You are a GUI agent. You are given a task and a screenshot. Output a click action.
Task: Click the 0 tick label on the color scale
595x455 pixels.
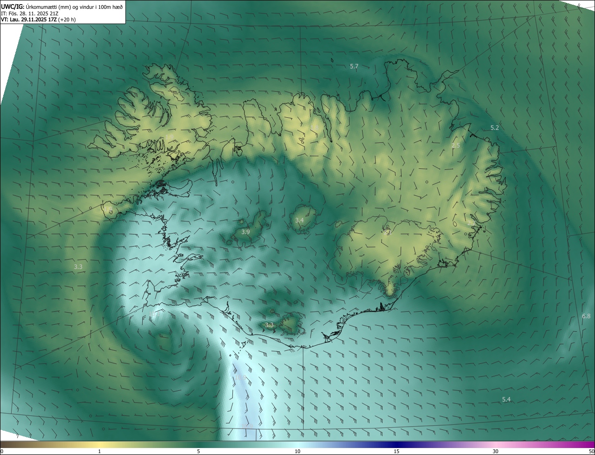point(2,451)
